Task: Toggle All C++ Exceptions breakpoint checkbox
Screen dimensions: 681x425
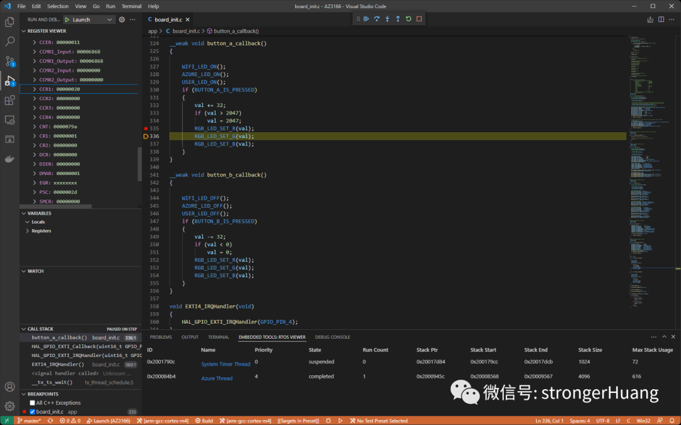Action: (x=32, y=403)
